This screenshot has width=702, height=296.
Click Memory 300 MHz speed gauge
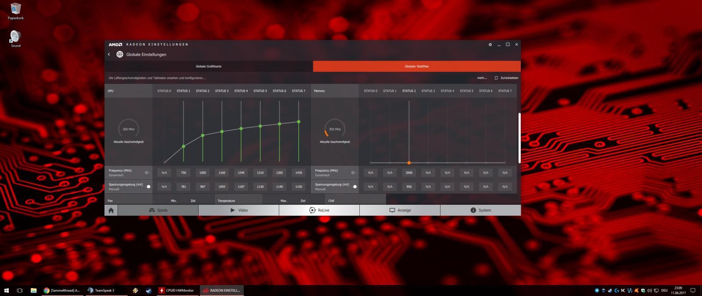click(335, 129)
